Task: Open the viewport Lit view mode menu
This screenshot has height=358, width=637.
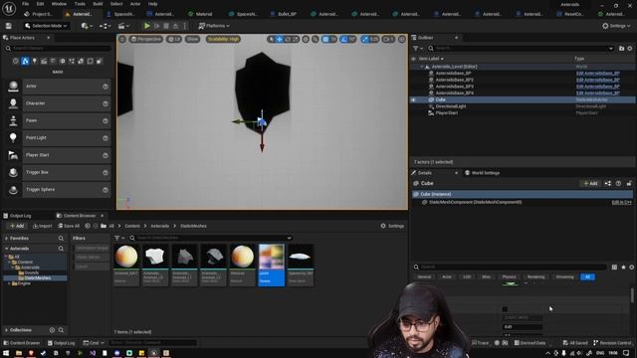Action: [x=174, y=39]
